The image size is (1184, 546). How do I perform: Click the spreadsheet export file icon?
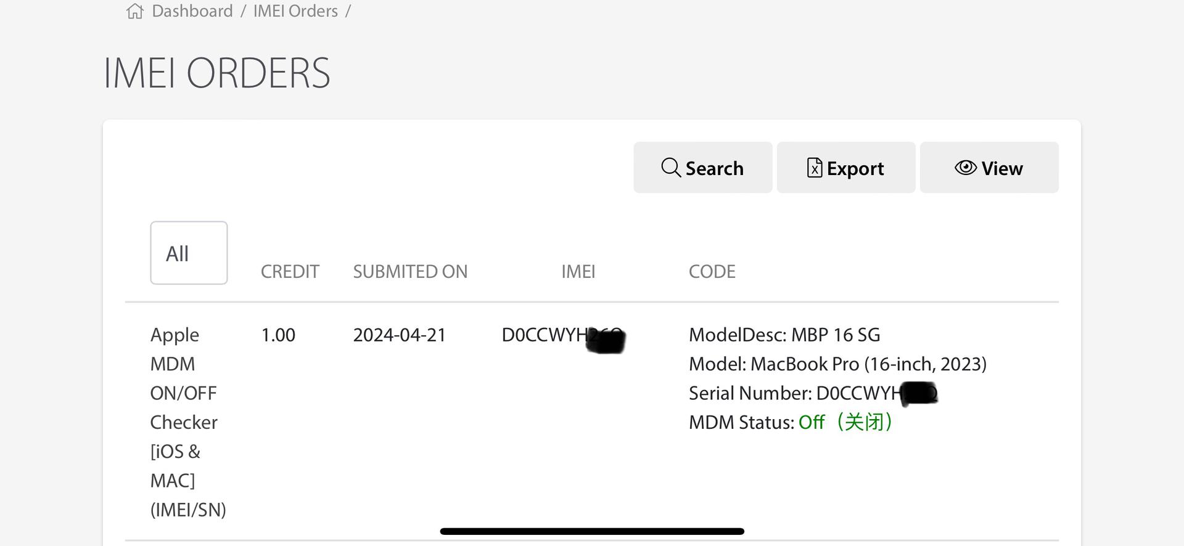(815, 168)
